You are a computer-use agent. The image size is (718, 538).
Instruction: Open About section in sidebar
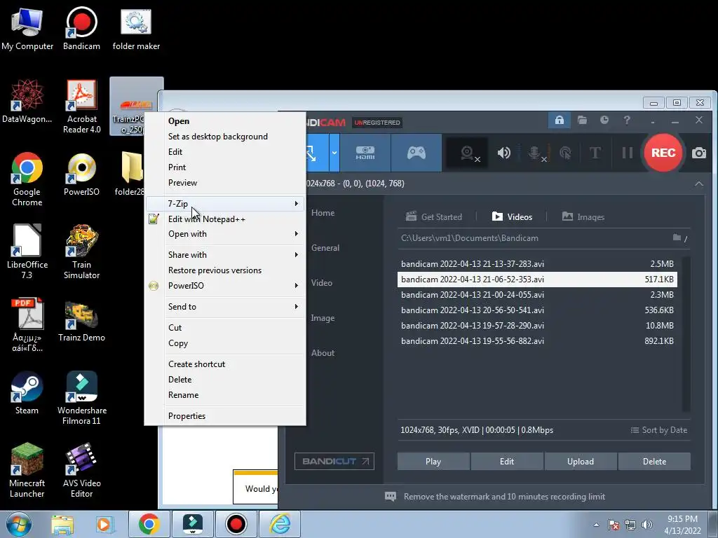323,353
